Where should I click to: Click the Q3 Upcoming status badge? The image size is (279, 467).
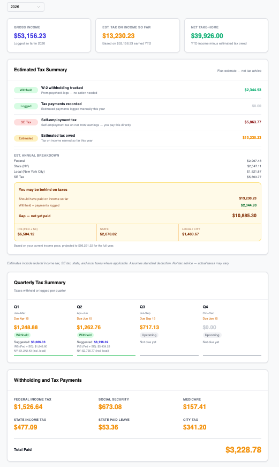149,335
